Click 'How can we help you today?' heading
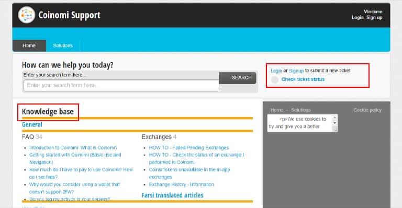The width and height of the screenshot is (402, 208). coord(68,65)
